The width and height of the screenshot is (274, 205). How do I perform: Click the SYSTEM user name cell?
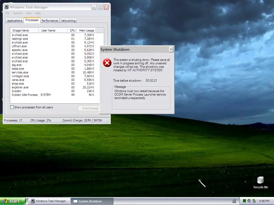pos(45,95)
